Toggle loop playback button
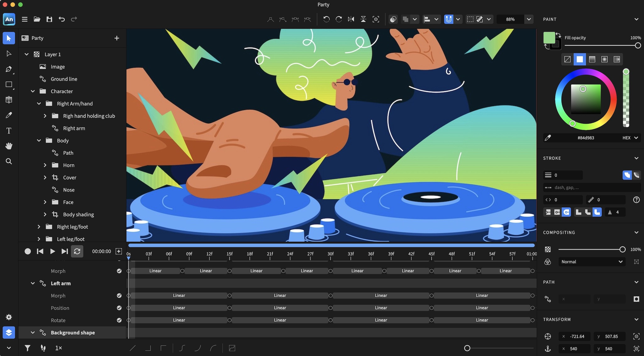644x356 pixels. click(77, 251)
